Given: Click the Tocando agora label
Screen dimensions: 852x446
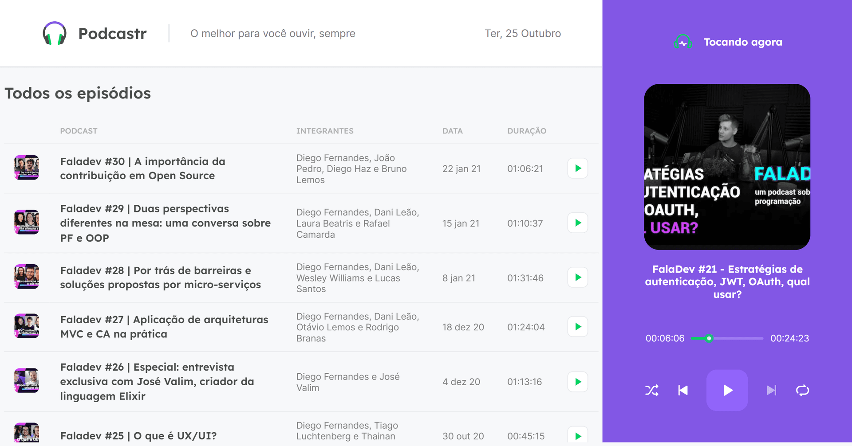Looking at the screenshot, I should click(743, 42).
